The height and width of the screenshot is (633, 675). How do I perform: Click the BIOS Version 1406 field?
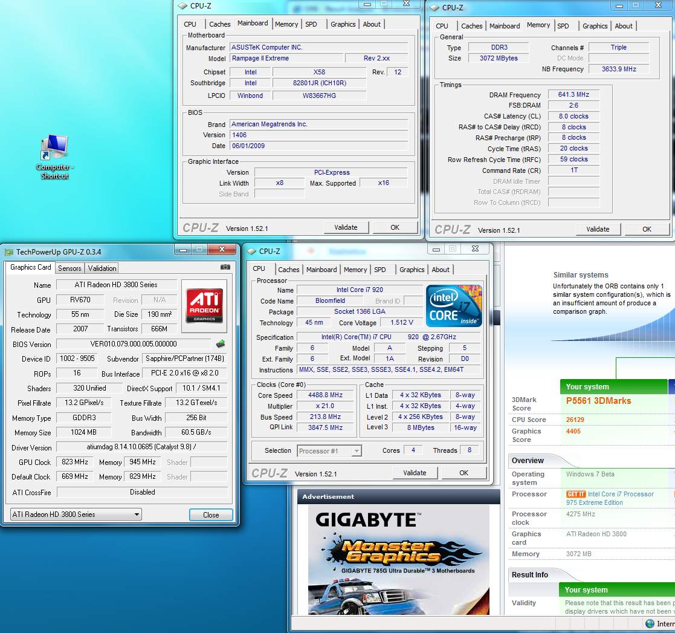pos(318,135)
